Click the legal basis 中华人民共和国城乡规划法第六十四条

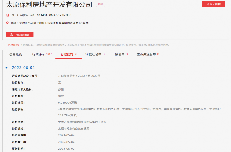82,122
